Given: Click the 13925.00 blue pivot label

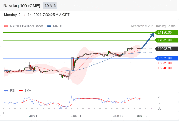Looking at the screenshot, I should pyautogui.click(x=166, y=58).
